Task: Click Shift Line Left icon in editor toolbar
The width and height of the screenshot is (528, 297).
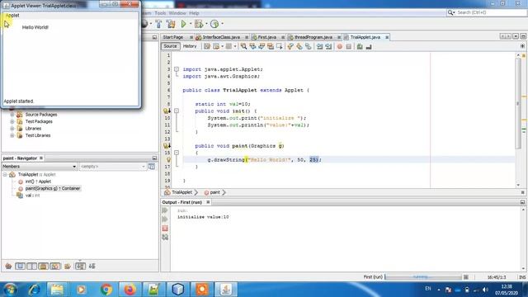Action: coord(319,46)
